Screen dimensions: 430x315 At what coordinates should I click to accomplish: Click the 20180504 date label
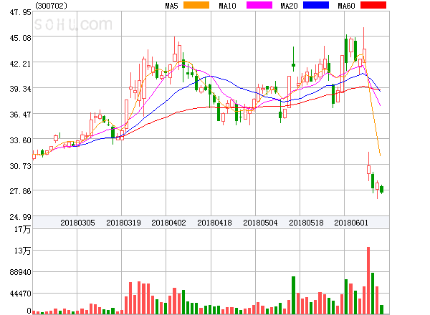(x=260, y=223)
